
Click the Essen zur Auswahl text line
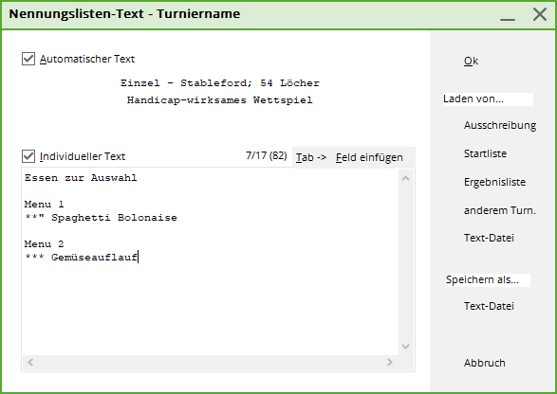tap(81, 178)
